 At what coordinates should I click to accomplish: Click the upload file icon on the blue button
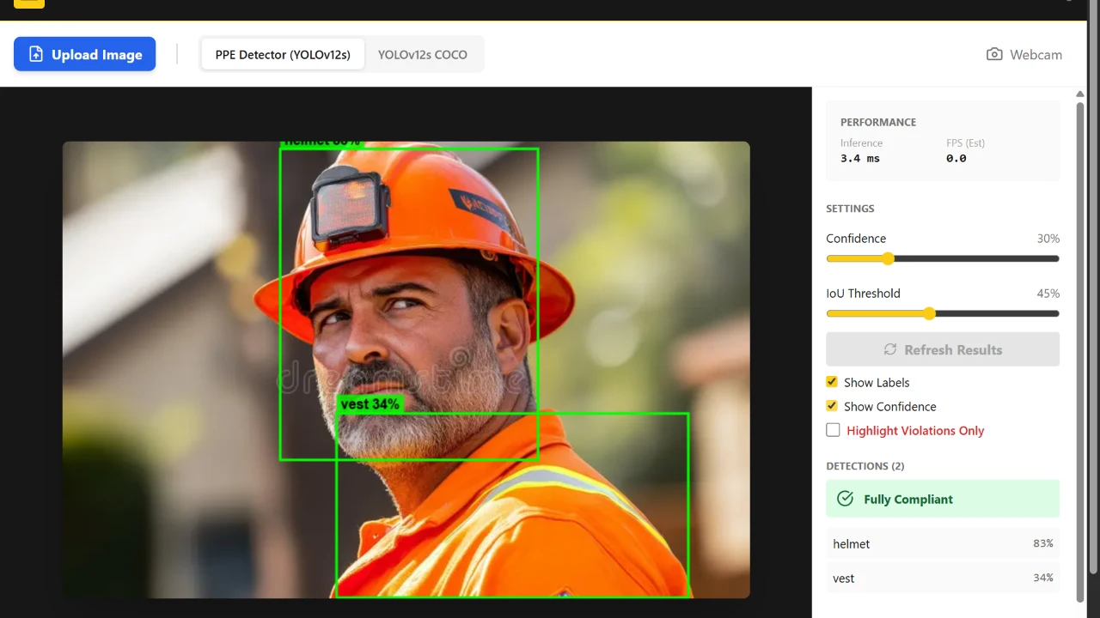tap(35, 54)
